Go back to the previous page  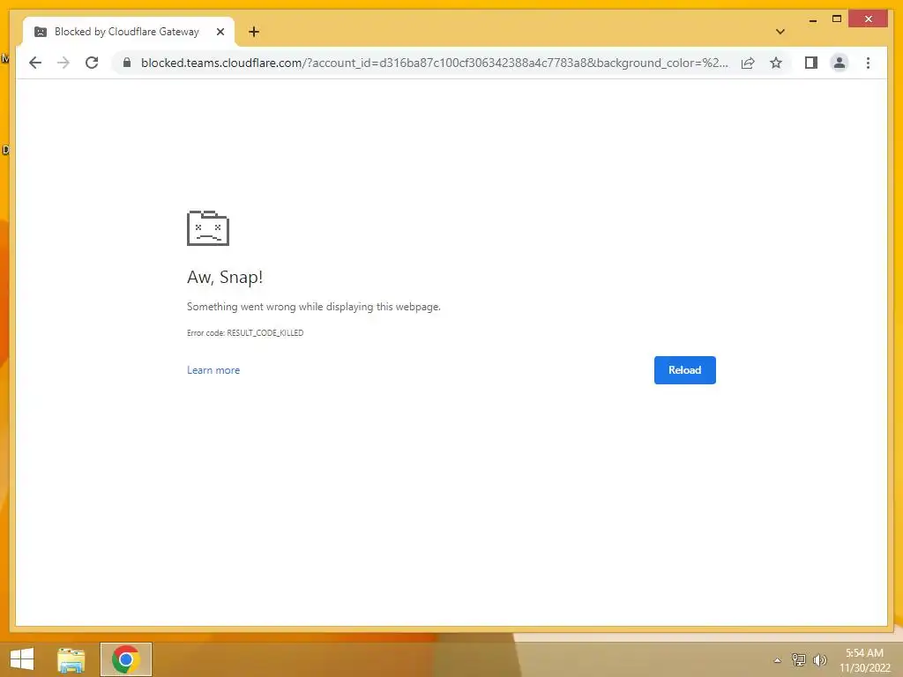(35, 63)
